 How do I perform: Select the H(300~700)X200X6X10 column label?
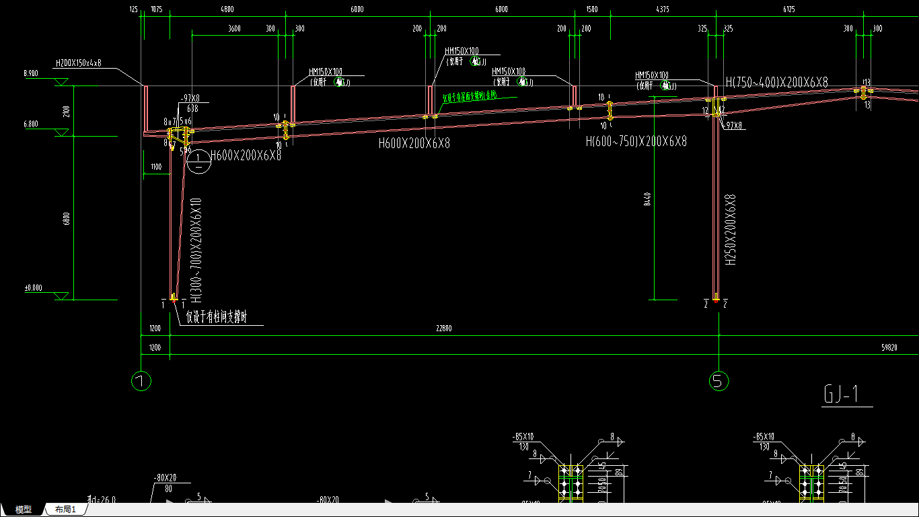click(x=196, y=250)
